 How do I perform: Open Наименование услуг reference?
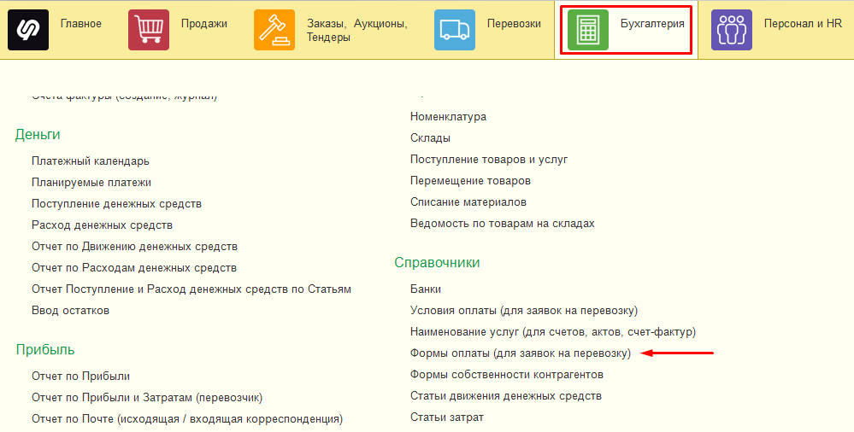click(x=553, y=331)
